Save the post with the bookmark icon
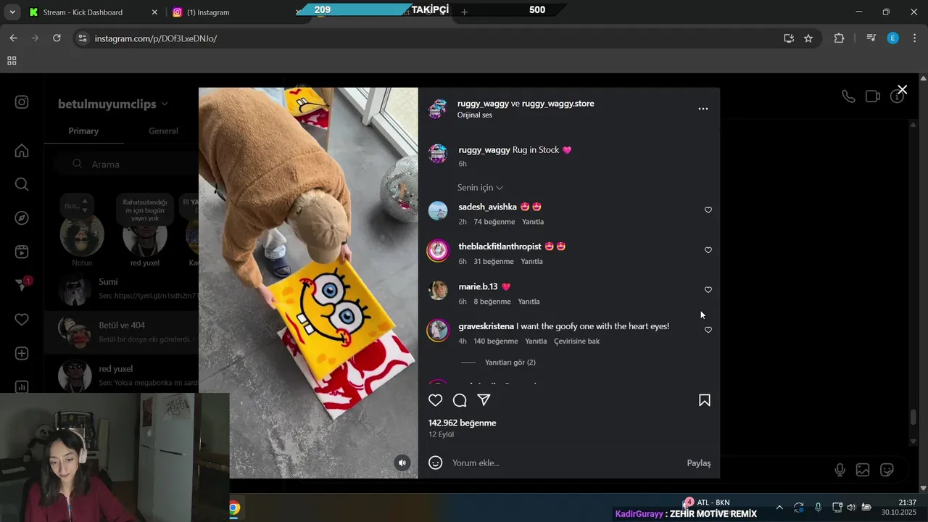The image size is (928, 522). click(704, 400)
